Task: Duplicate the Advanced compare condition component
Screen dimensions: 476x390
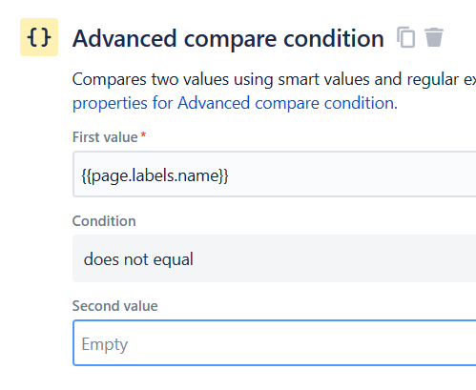Action: tap(405, 37)
